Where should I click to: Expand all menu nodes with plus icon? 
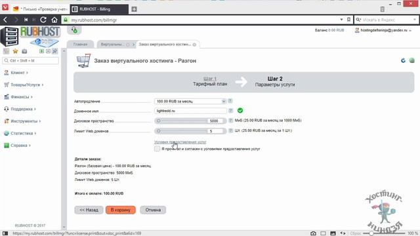(x=41, y=51)
